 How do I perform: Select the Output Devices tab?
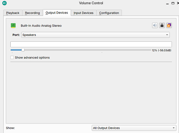(x=57, y=13)
